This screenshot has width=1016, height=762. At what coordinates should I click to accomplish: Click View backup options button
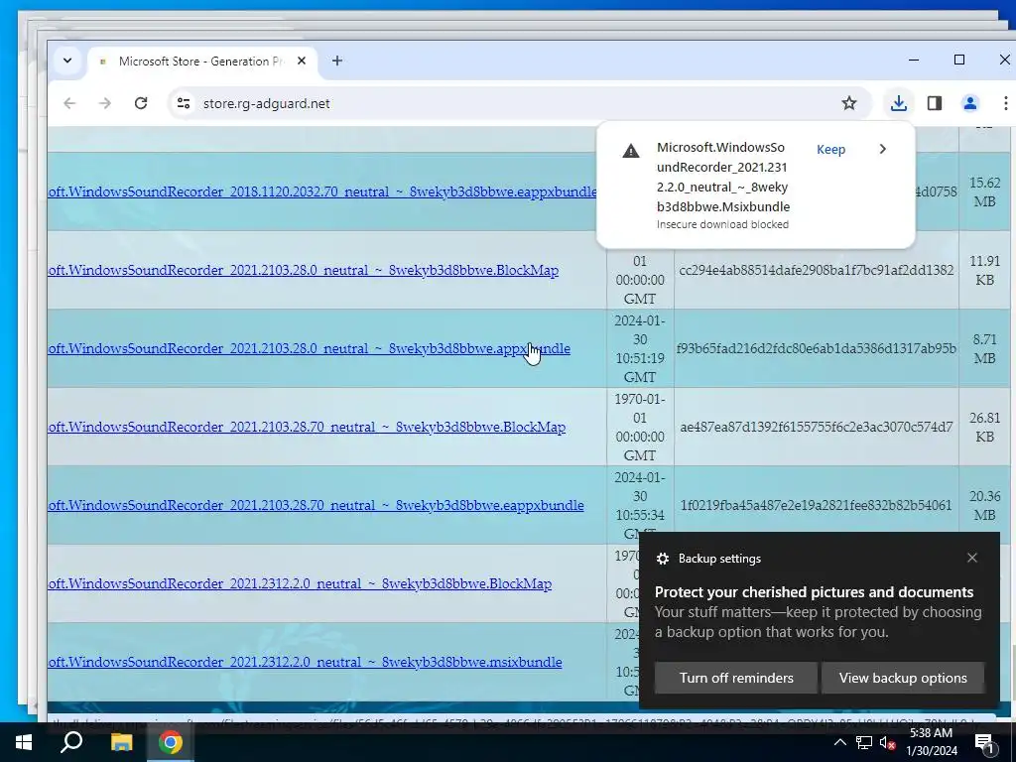(903, 678)
